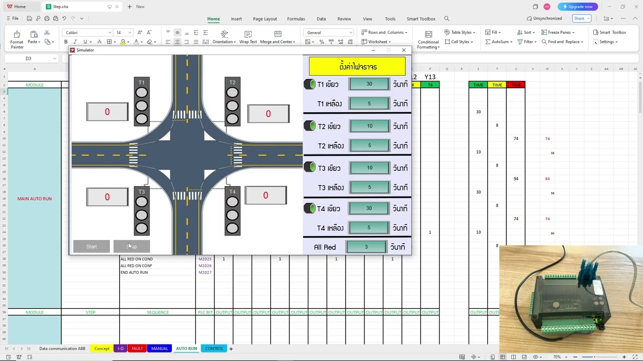
Task: Open the Insert ribbon tab
Action: click(236, 19)
